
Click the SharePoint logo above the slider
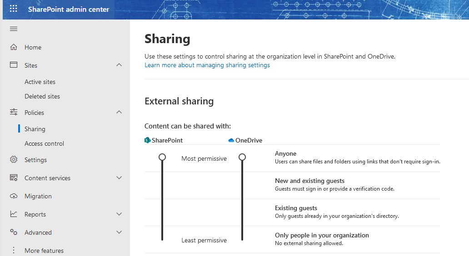click(x=147, y=140)
